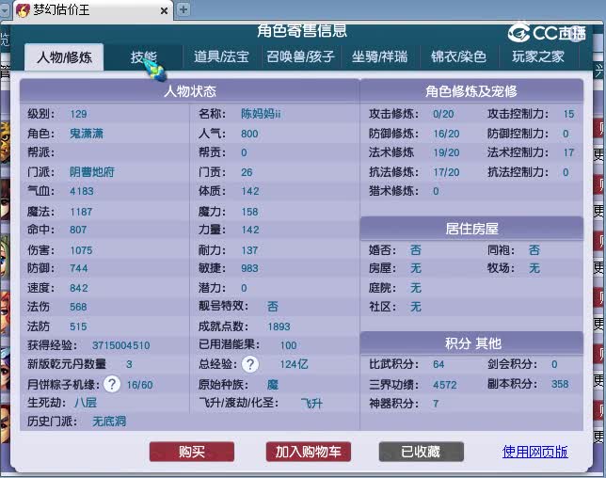Select the 梦幻估价王 browser tab
Viewport: 606px width, 478px height.
tap(93, 9)
